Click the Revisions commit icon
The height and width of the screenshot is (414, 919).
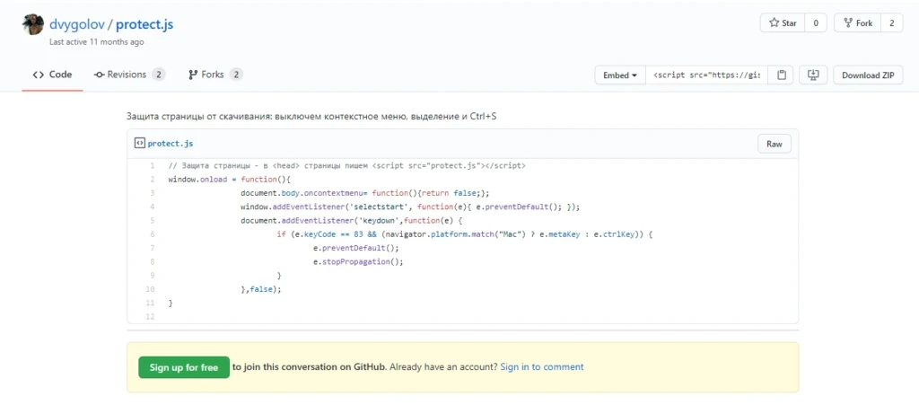(x=99, y=75)
